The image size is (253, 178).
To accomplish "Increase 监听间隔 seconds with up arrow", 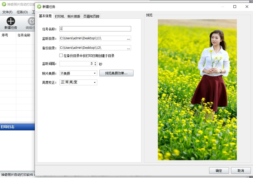I will (x=95, y=63).
